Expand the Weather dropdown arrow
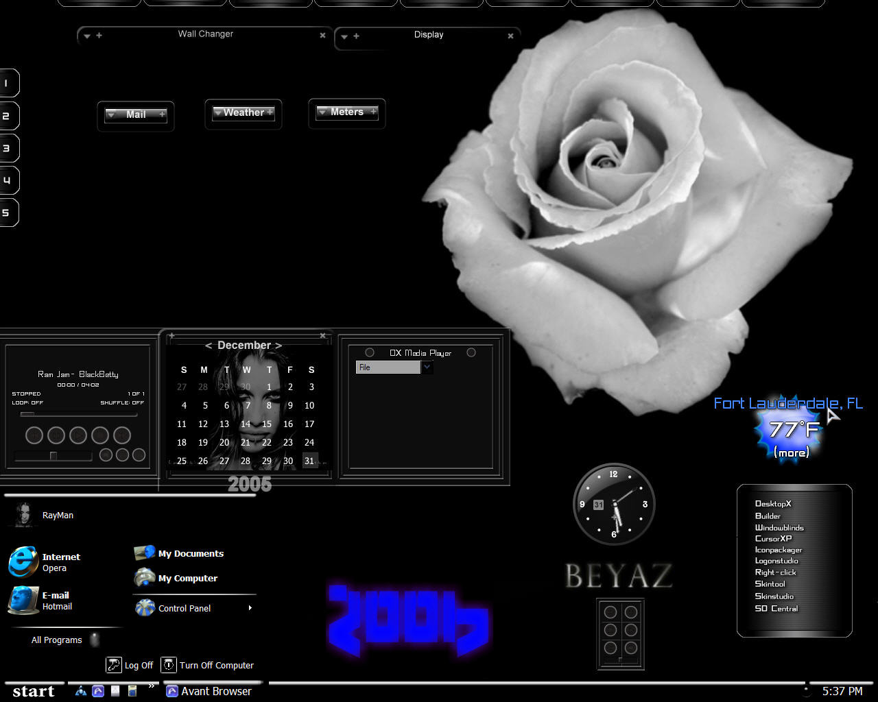This screenshot has width=878, height=702. click(217, 112)
